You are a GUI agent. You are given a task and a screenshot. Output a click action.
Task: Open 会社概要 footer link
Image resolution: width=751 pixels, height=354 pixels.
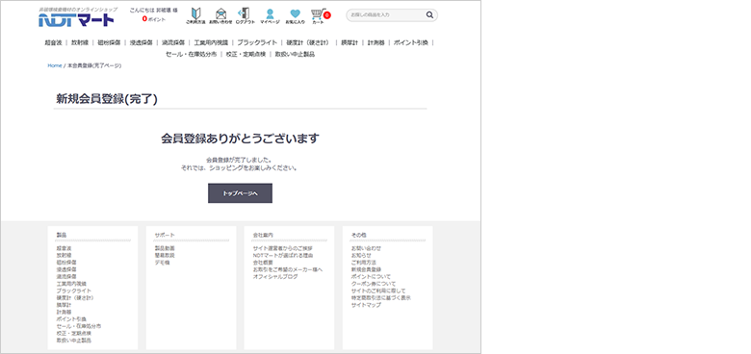point(263,263)
